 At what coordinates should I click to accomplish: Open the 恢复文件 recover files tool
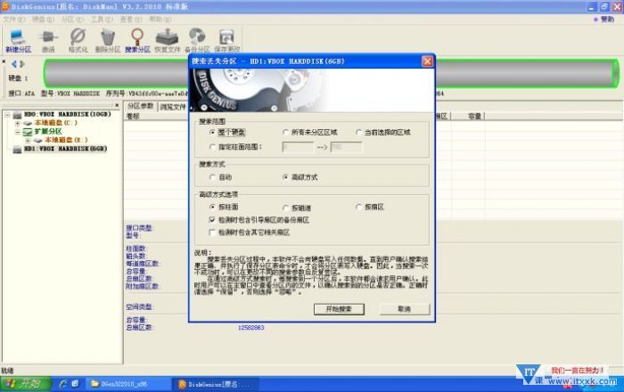click(x=168, y=41)
